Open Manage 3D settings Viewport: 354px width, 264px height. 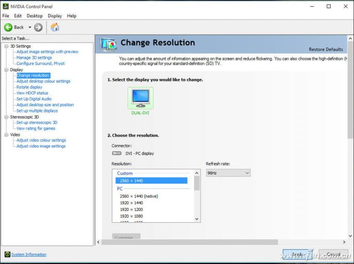coord(34,58)
